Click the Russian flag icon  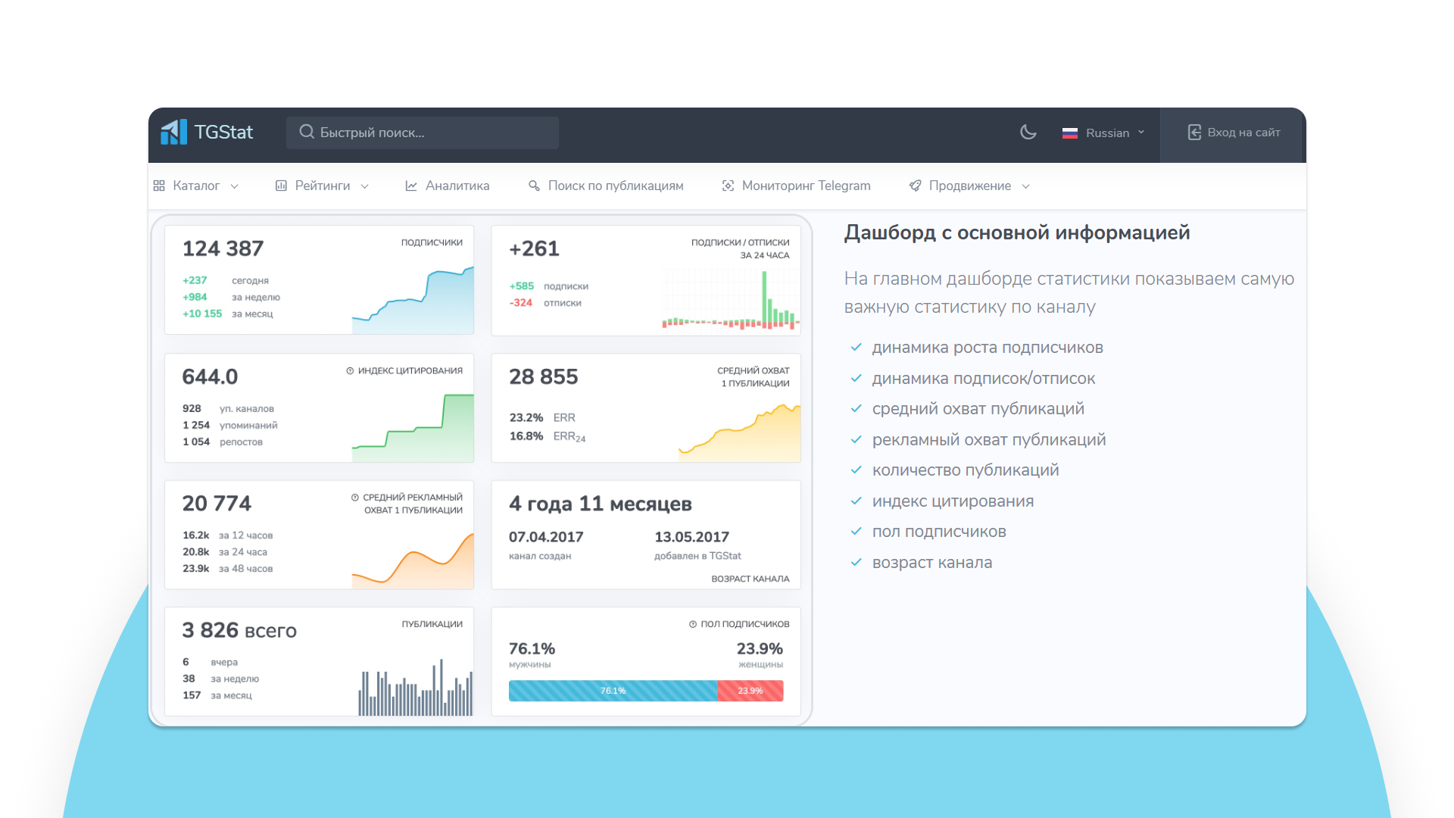tap(1069, 133)
